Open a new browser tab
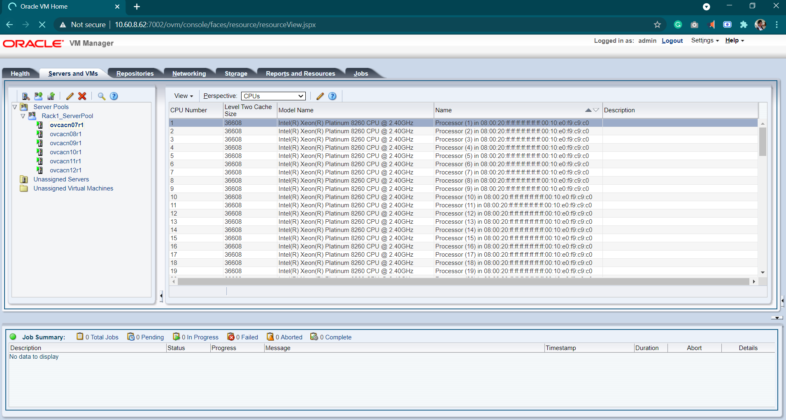Image resolution: width=786 pixels, height=420 pixels. [x=137, y=7]
